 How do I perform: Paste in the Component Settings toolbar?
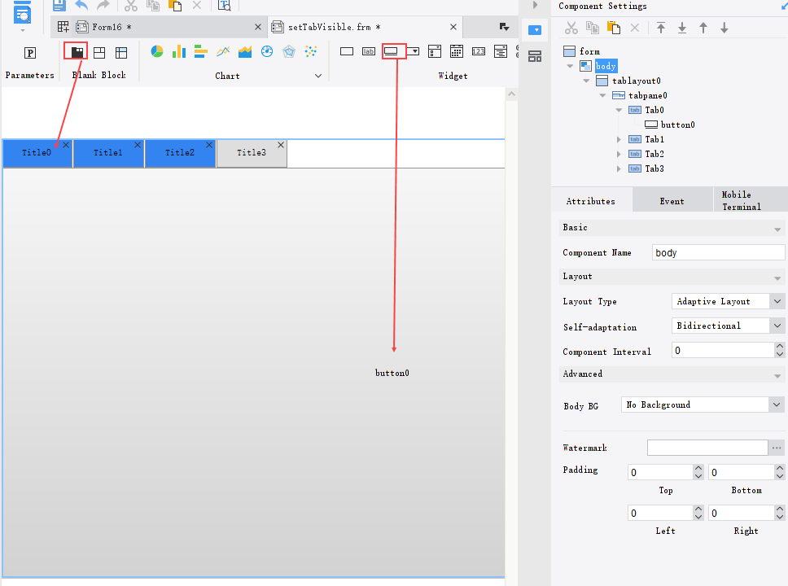pyautogui.click(x=614, y=28)
